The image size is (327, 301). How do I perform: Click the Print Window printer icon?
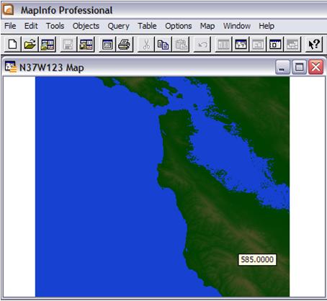click(125, 45)
